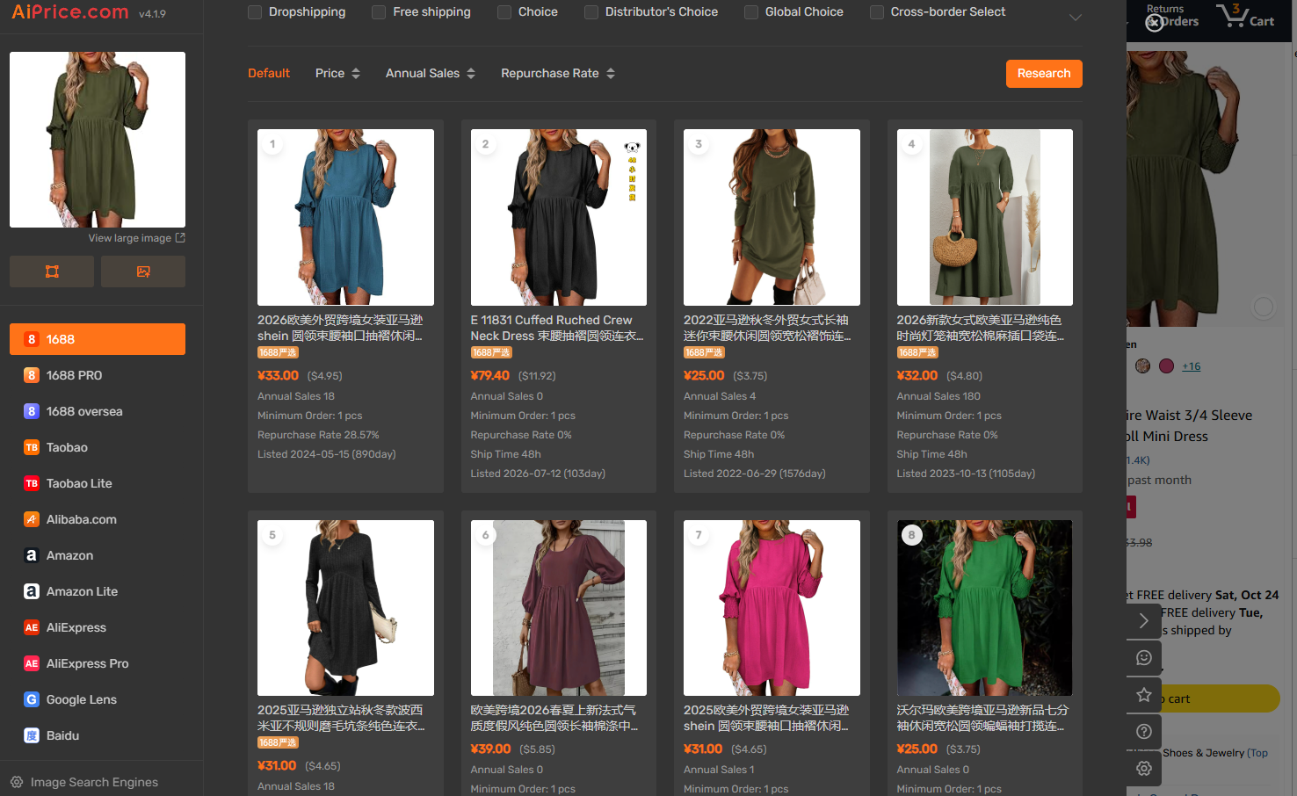Screen dimensions: 1297x796
Task: Expand filter options with the top-right chevron
Action: 1076,18
